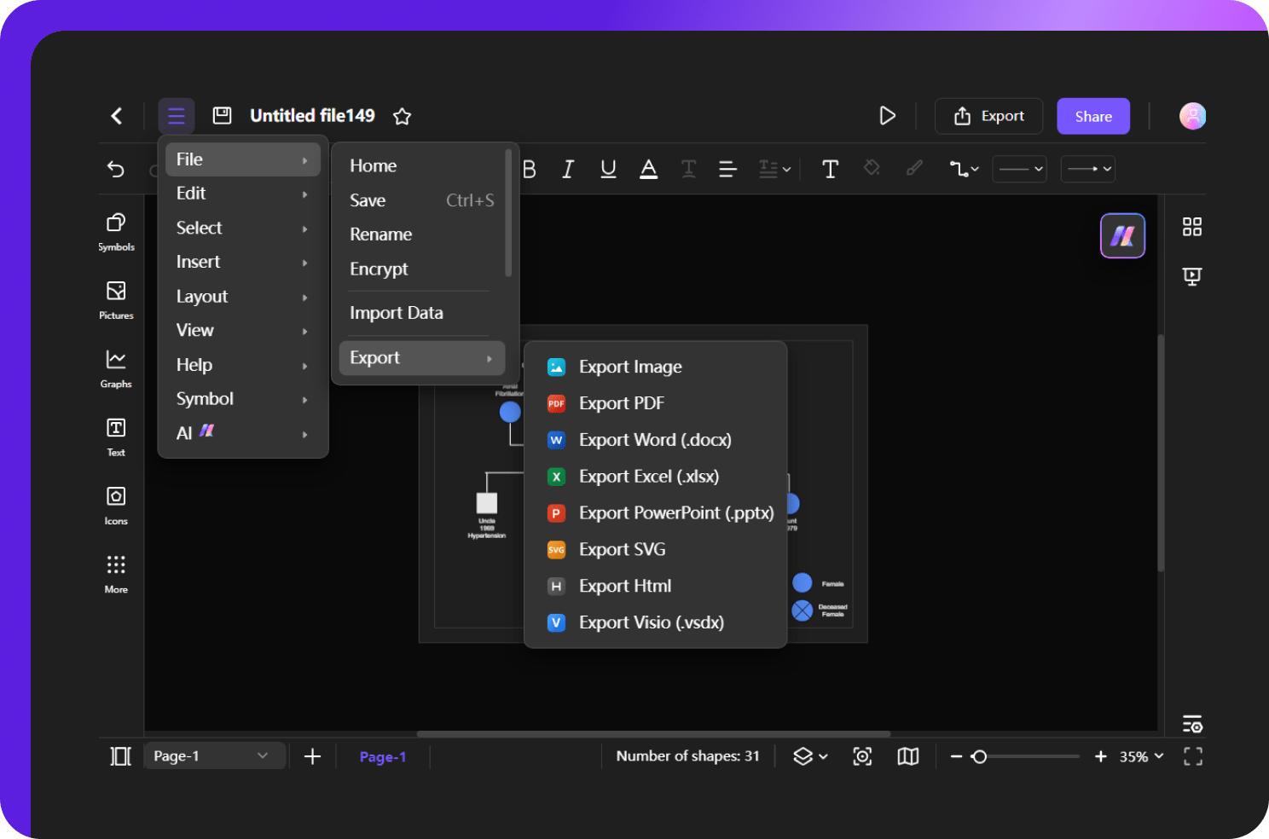Open zoom percentage dropdown
Screen dimensions: 1269x839
tap(1141, 756)
